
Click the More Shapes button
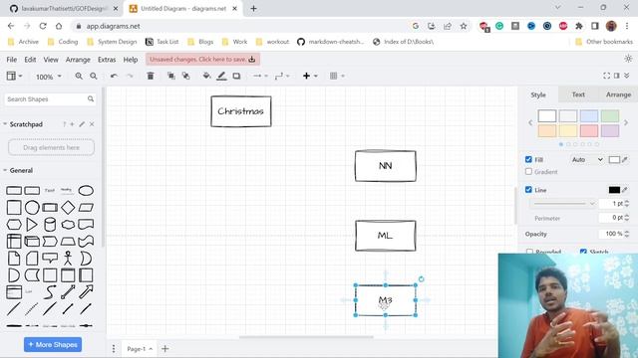(x=53, y=345)
